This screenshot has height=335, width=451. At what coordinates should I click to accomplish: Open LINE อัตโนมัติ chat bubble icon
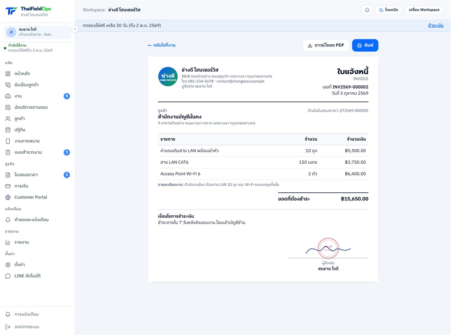coord(8,276)
